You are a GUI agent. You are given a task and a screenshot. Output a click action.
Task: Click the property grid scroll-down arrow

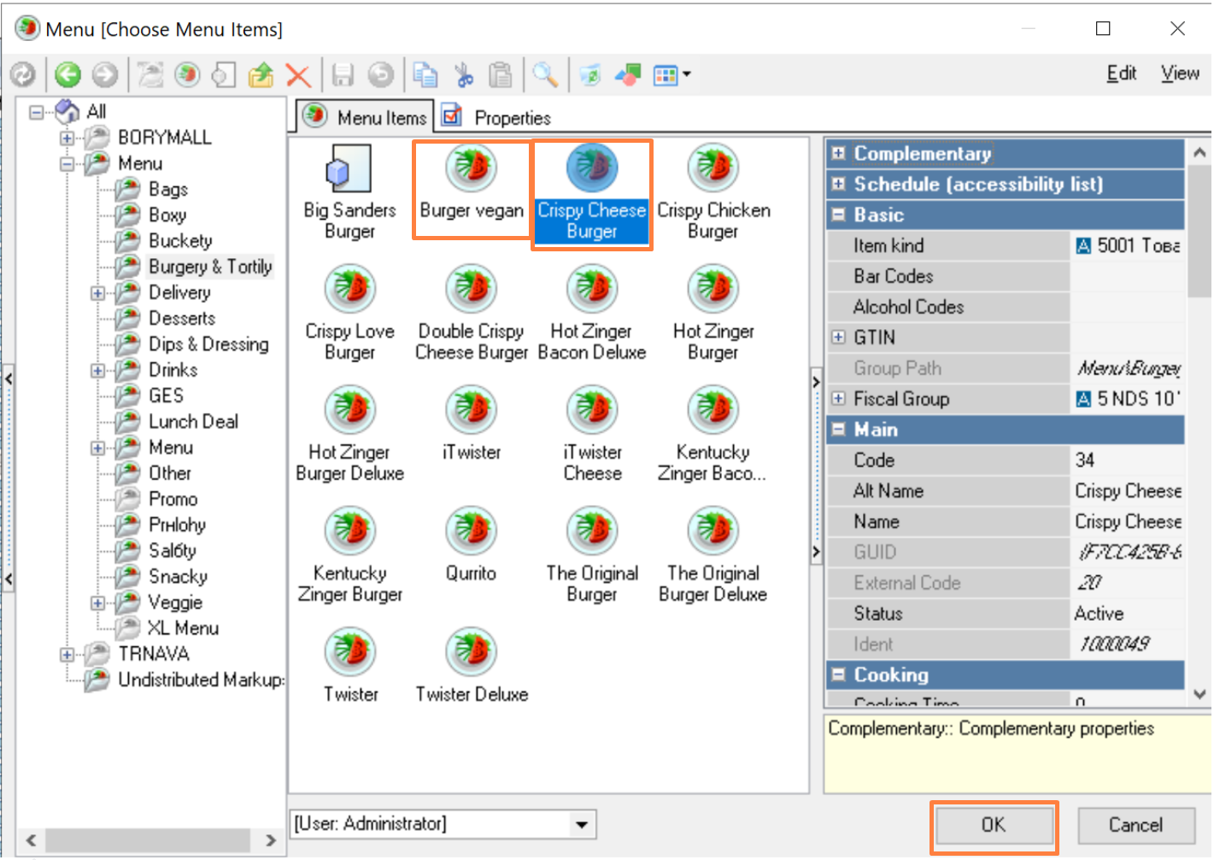pyautogui.click(x=1199, y=695)
